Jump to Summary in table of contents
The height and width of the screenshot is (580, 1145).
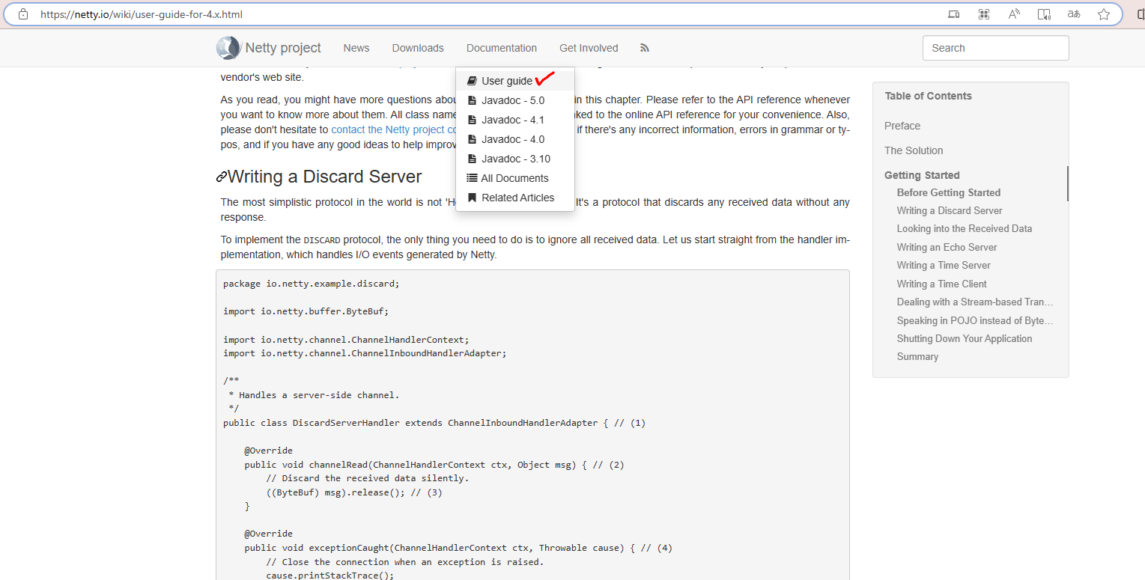(x=917, y=357)
